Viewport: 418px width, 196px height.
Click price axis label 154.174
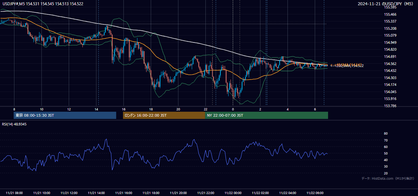click(x=390, y=85)
